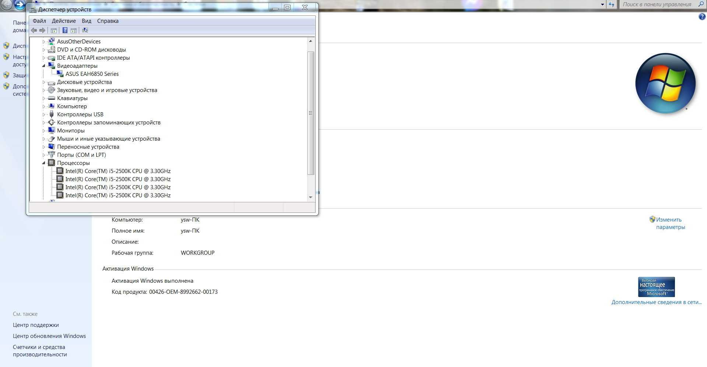The width and height of the screenshot is (707, 367).
Task: Click Активация Windows выполнена text
Action: [x=153, y=281]
